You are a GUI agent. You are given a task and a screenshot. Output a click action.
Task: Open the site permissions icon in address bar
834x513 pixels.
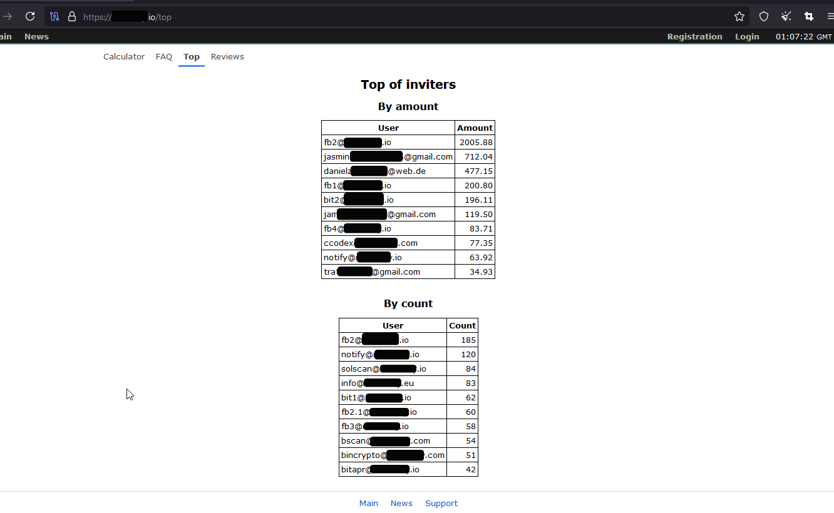coord(54,17)
